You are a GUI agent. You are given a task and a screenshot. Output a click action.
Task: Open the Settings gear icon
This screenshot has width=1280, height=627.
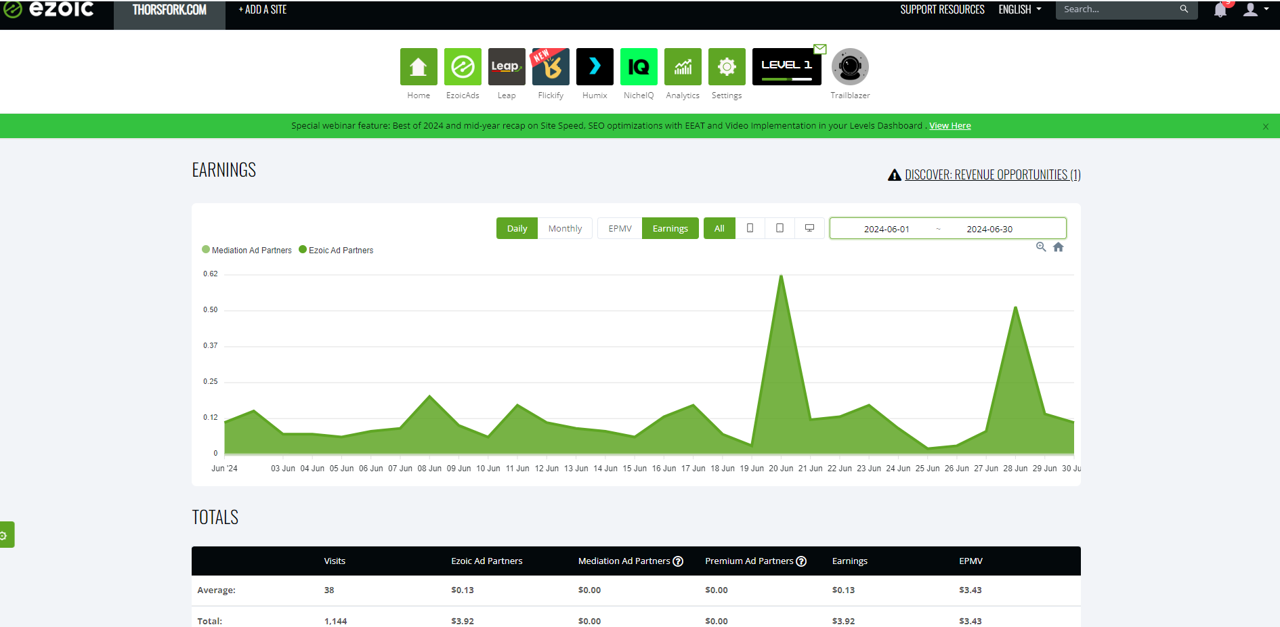[x=727, y=66]
